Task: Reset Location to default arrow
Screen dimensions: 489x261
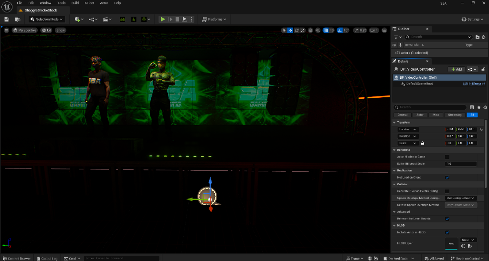Action: (x=481, y=129)
